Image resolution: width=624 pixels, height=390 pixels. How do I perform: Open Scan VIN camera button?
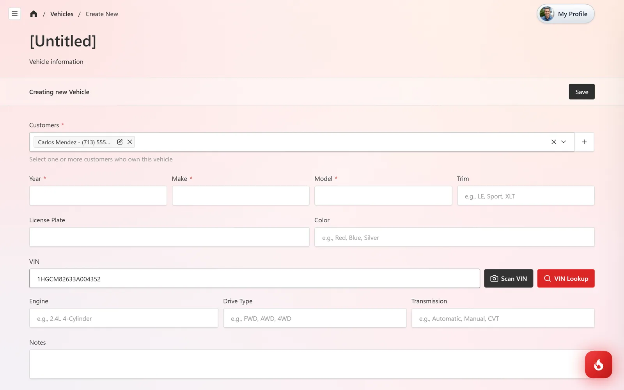click(x=509, y=278)
